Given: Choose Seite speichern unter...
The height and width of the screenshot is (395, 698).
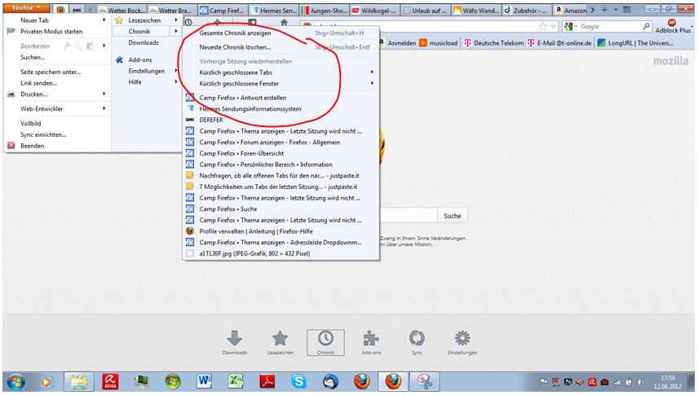Looking at the screenshot, I should pyautogui.click(x=57, y=72).
